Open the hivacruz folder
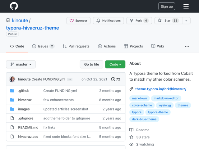The image size is (199, 149). tap(25, 100)
